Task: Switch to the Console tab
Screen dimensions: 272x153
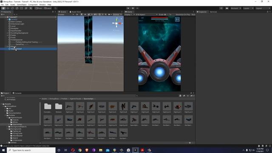Action: tap(17, 93)
